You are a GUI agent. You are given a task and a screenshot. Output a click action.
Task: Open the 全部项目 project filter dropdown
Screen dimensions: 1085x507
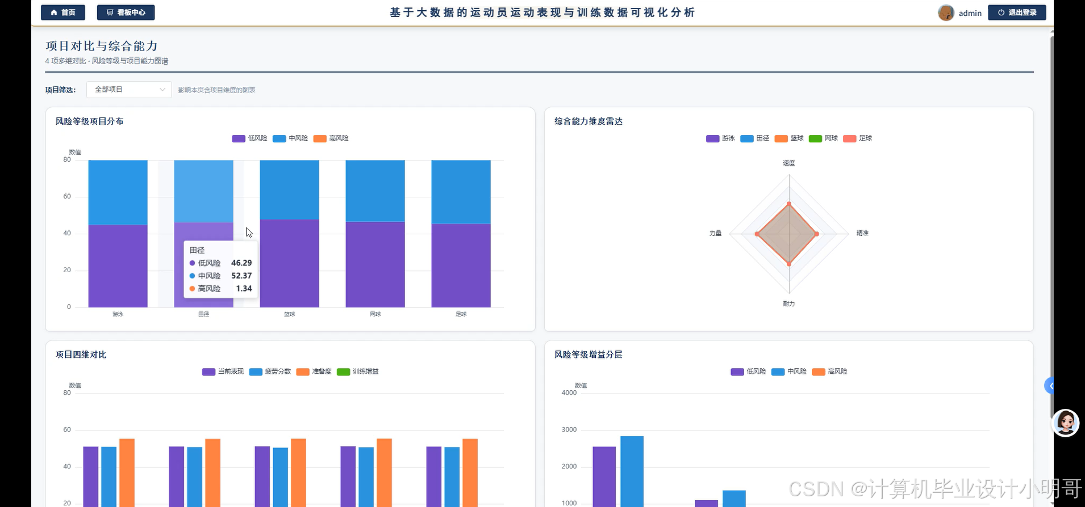pyautogui.click(x=129, y=90)
